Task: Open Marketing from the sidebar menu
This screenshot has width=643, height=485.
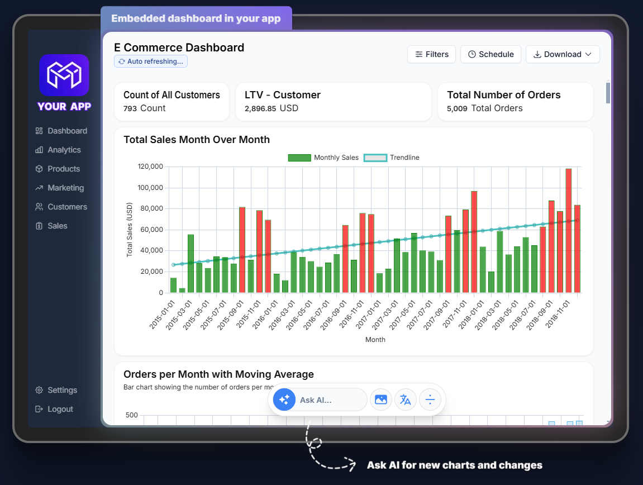Action: point(65,188)
